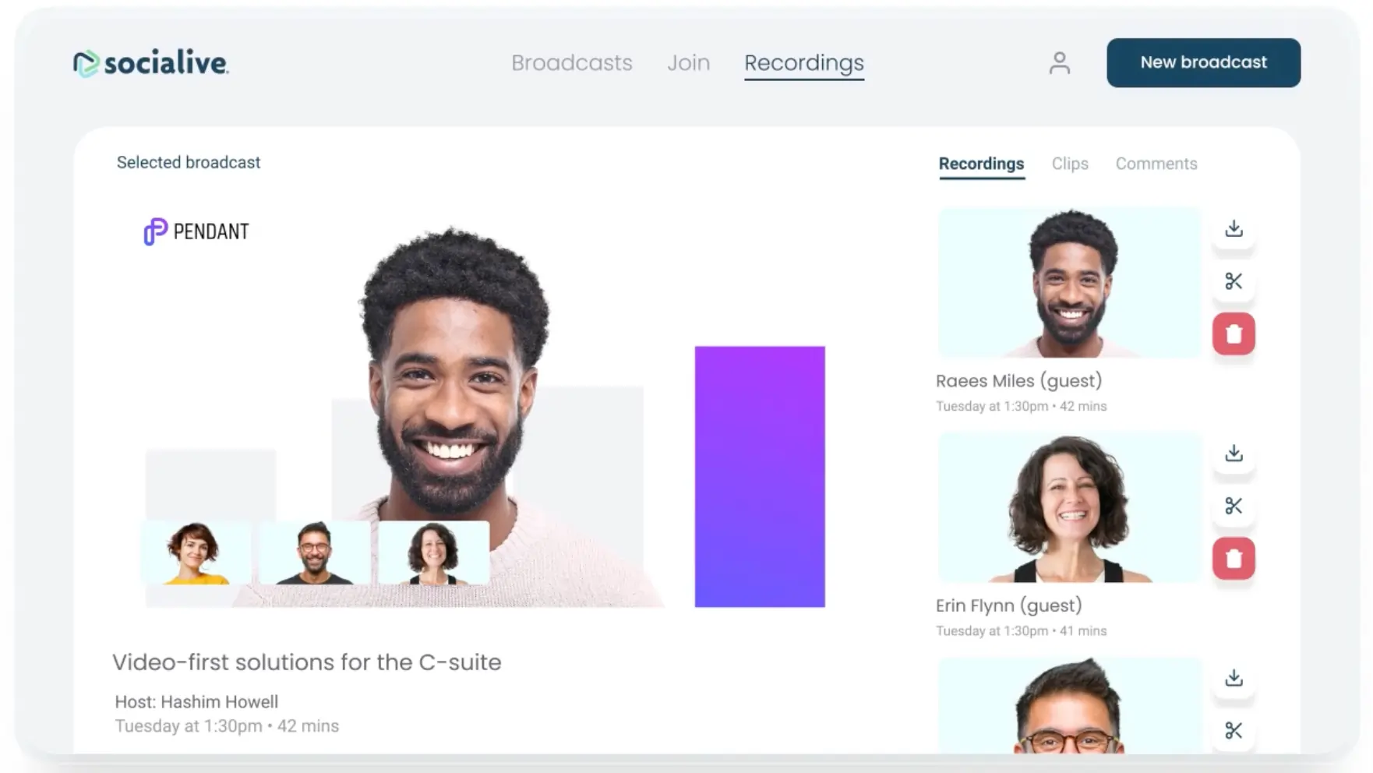Open the Join page
The width and height of the screenshot is (1373, 773).
click(x=688, y=62)
